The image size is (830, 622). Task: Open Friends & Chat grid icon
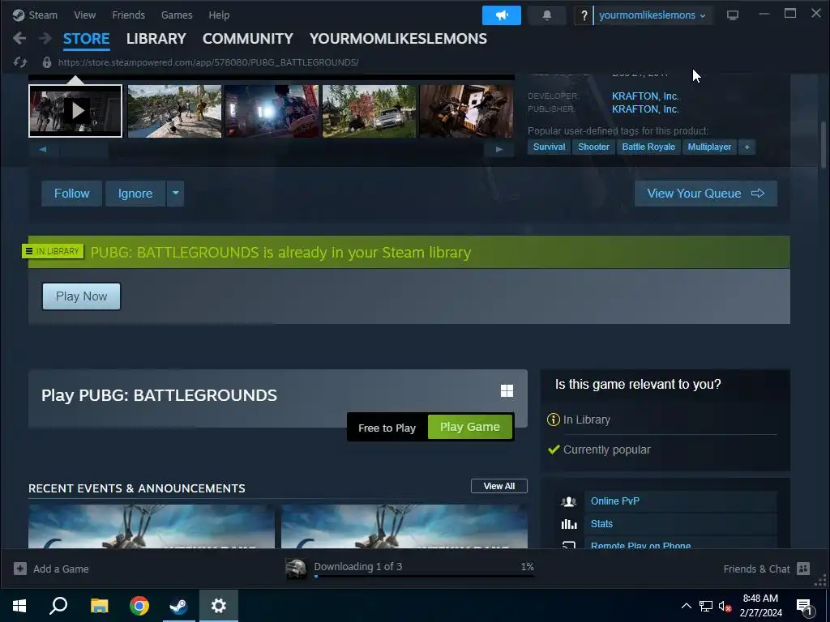pos(803,569)
